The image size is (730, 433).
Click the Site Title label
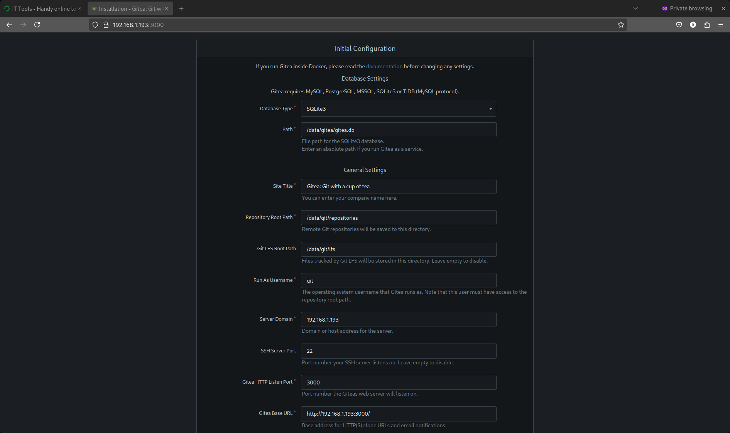(x=283, y=186)
